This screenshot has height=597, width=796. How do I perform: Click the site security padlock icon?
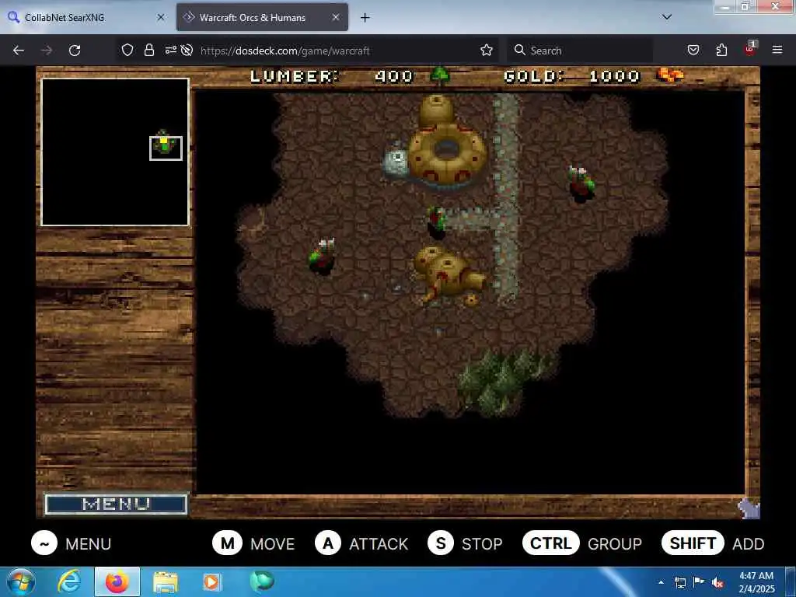148,50
